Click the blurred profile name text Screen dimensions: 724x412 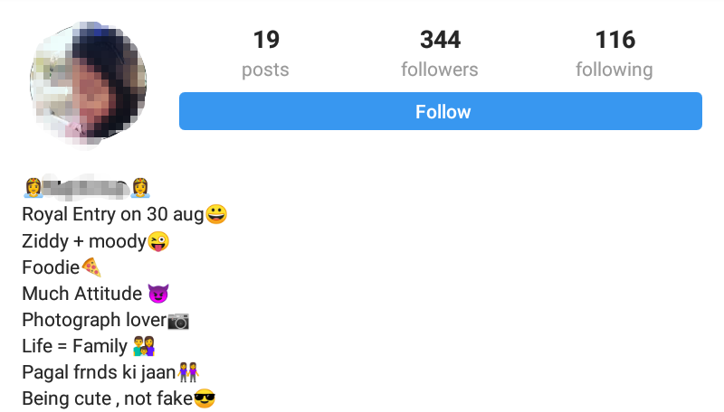tap(86, 189)
